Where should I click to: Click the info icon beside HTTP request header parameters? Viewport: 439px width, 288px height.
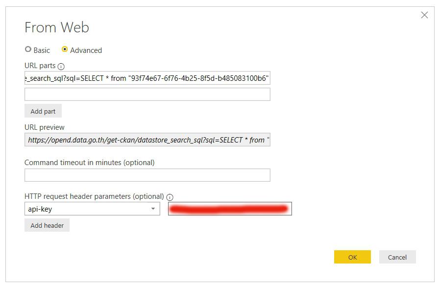pyautogui.click(x=170, y=197)
